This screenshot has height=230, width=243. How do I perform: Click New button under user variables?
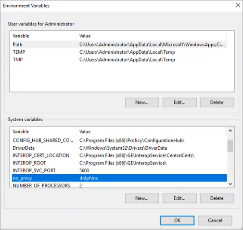(x=142, y=102)
